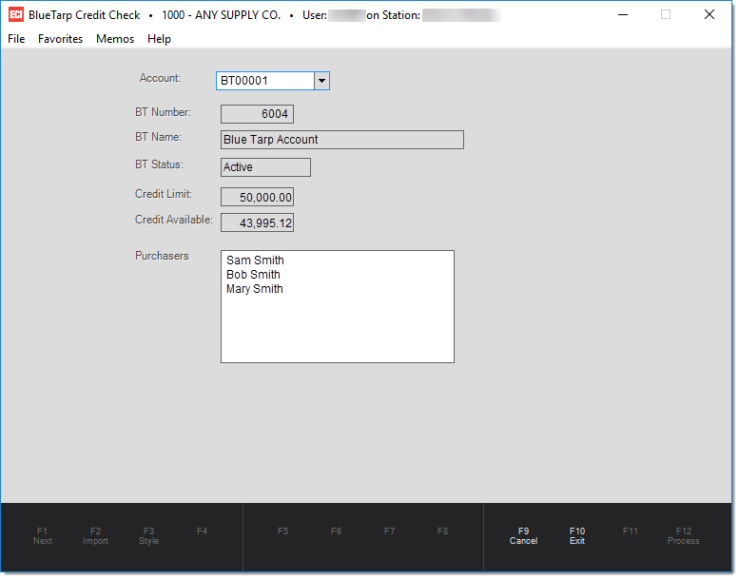
Task: Click the Credit Available label
Action: click(x=174, y=220)
